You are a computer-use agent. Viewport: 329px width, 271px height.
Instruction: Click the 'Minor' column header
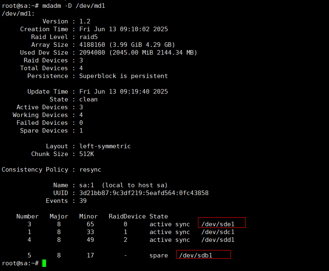coord(89,216)
